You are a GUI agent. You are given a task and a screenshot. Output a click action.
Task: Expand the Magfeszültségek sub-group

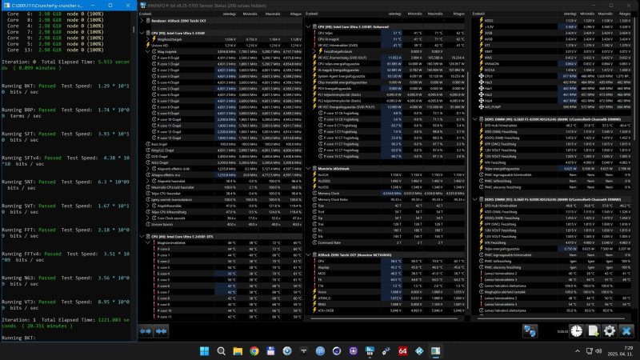pos(148,39)
